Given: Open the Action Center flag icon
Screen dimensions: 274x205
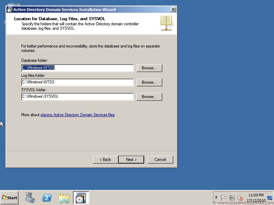Looking at the screenshot, I should (x=223, y=197).
